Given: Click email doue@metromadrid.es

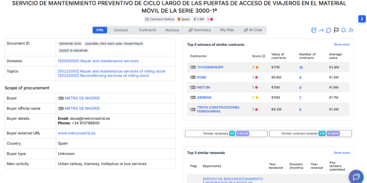Looking at the screenshot, I should [x=90, y=118].
